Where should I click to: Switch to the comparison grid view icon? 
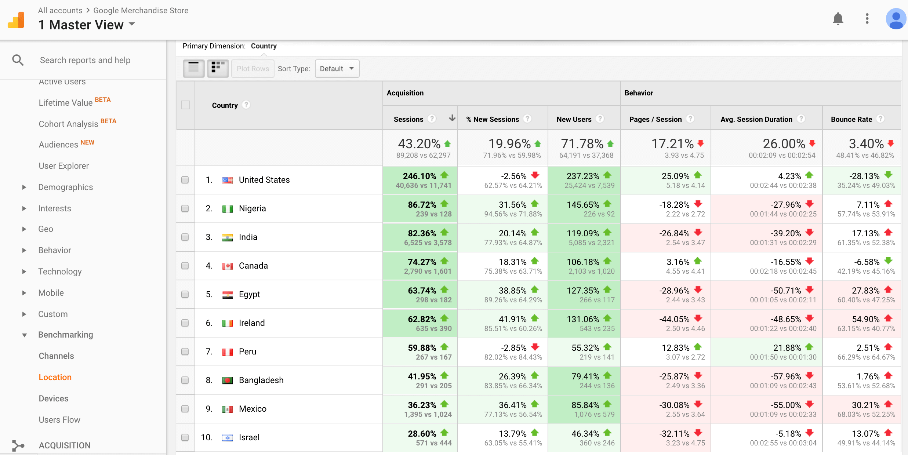pyautogui.click(x=218, y=68)
